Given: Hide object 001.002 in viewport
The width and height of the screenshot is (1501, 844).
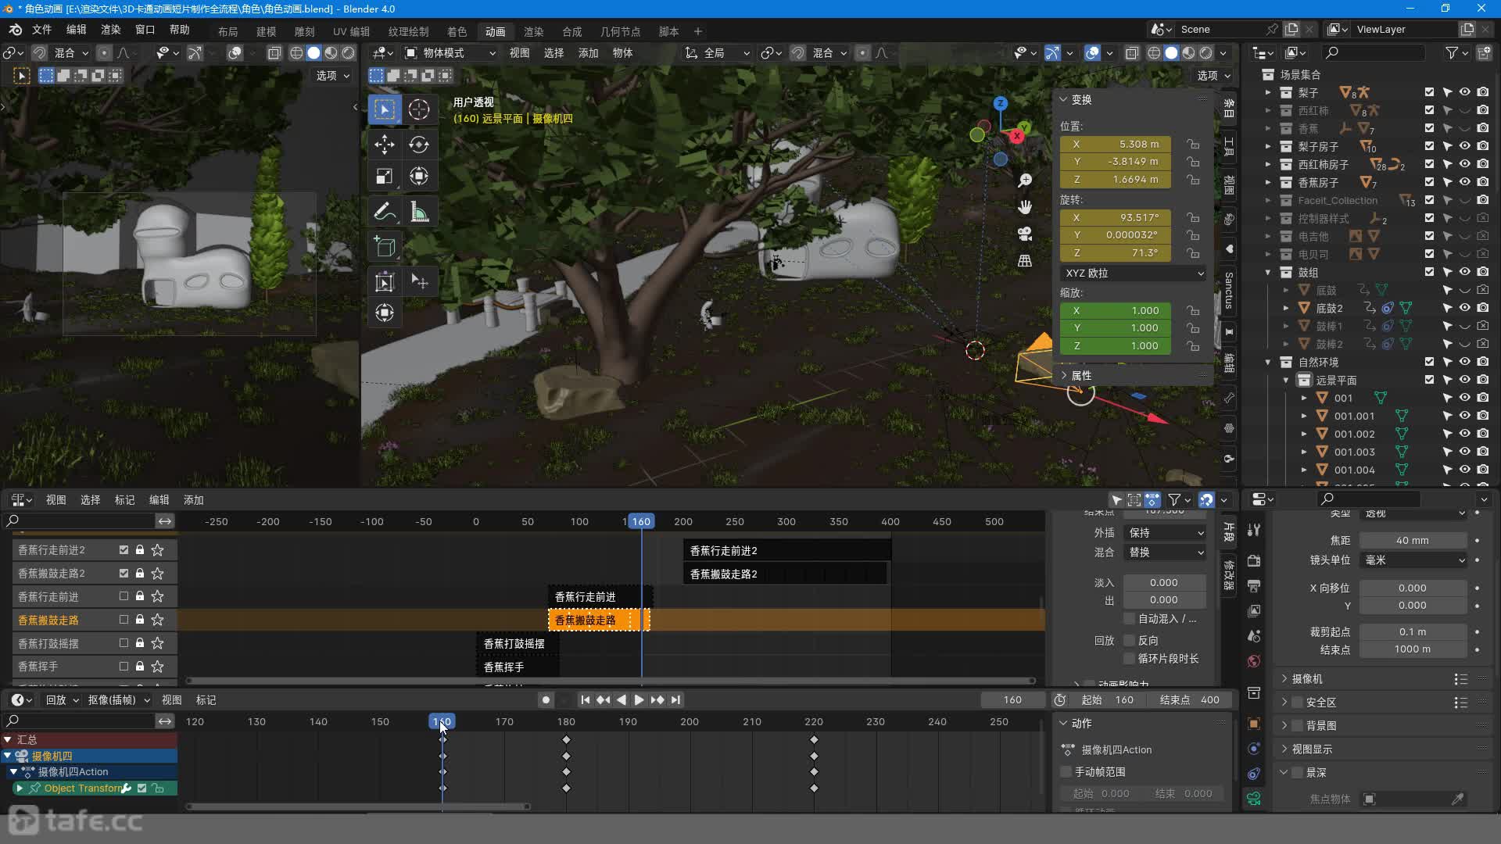Looking at the screenshot, I should pyautogui.click(x=1465, y=434).
